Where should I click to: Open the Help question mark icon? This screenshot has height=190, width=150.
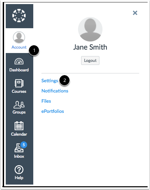tap(19, 170)
